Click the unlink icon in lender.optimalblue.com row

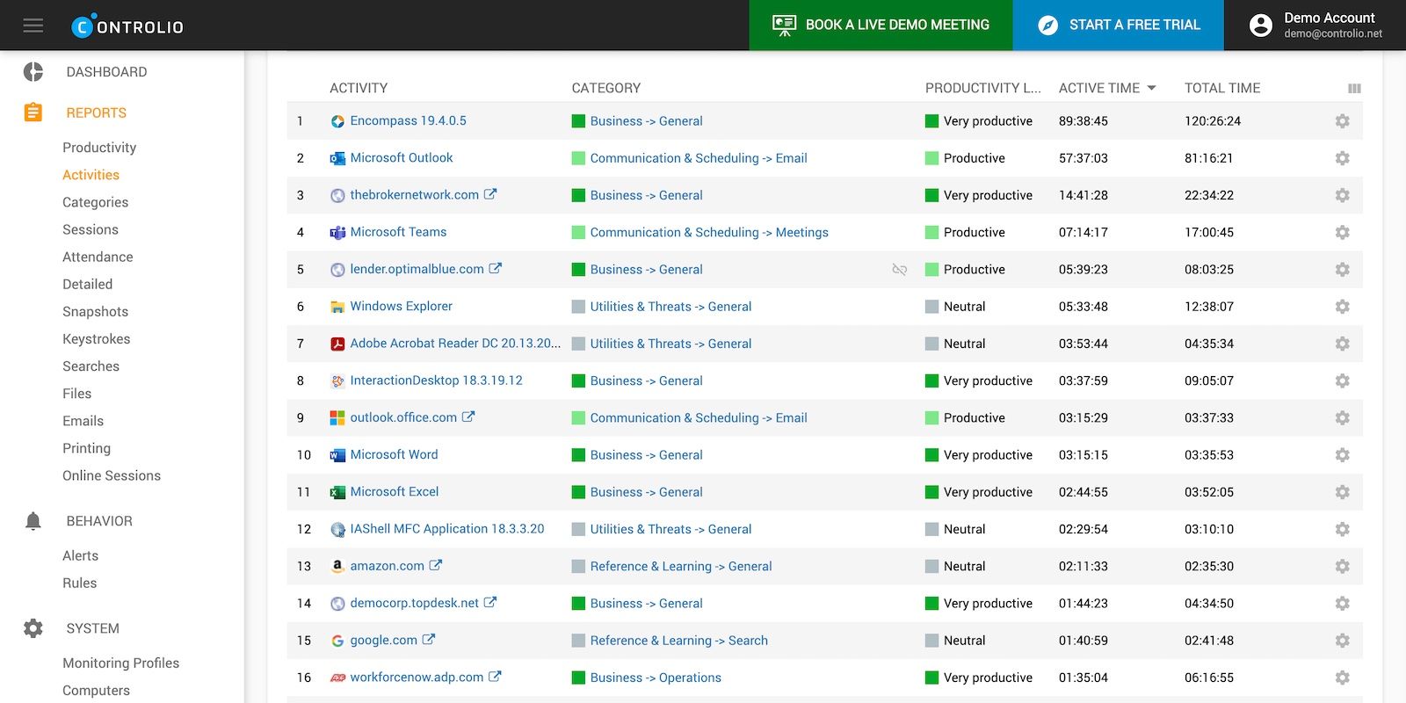(899, 270)
